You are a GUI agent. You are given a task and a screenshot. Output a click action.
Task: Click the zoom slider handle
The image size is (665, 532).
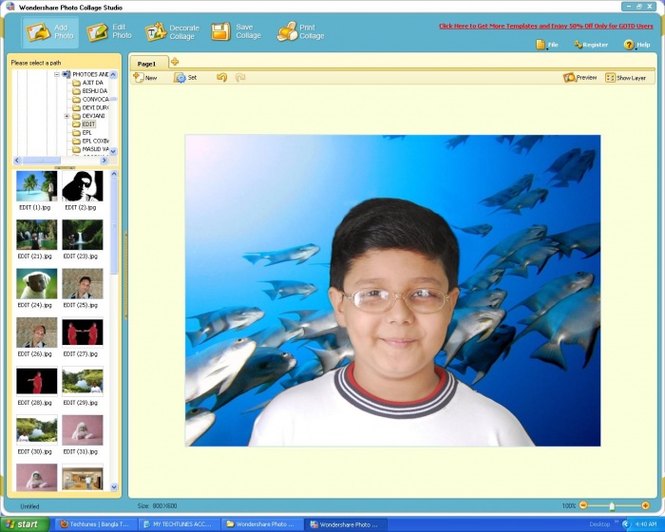coord(612,505)
